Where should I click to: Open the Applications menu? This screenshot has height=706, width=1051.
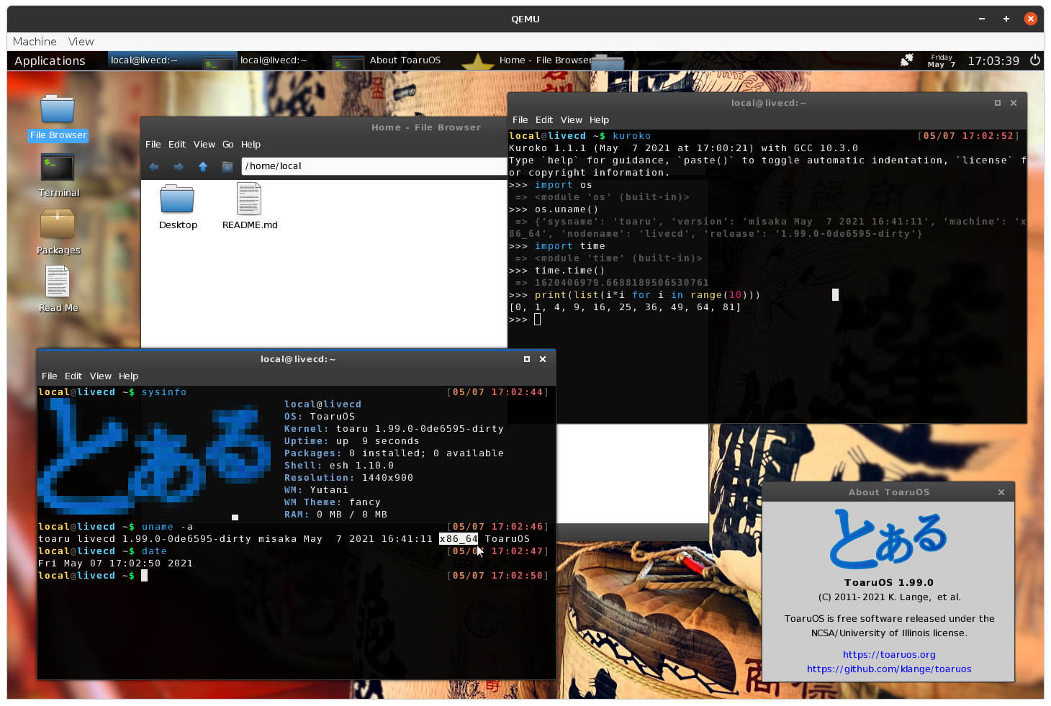(x=50, y=60)
